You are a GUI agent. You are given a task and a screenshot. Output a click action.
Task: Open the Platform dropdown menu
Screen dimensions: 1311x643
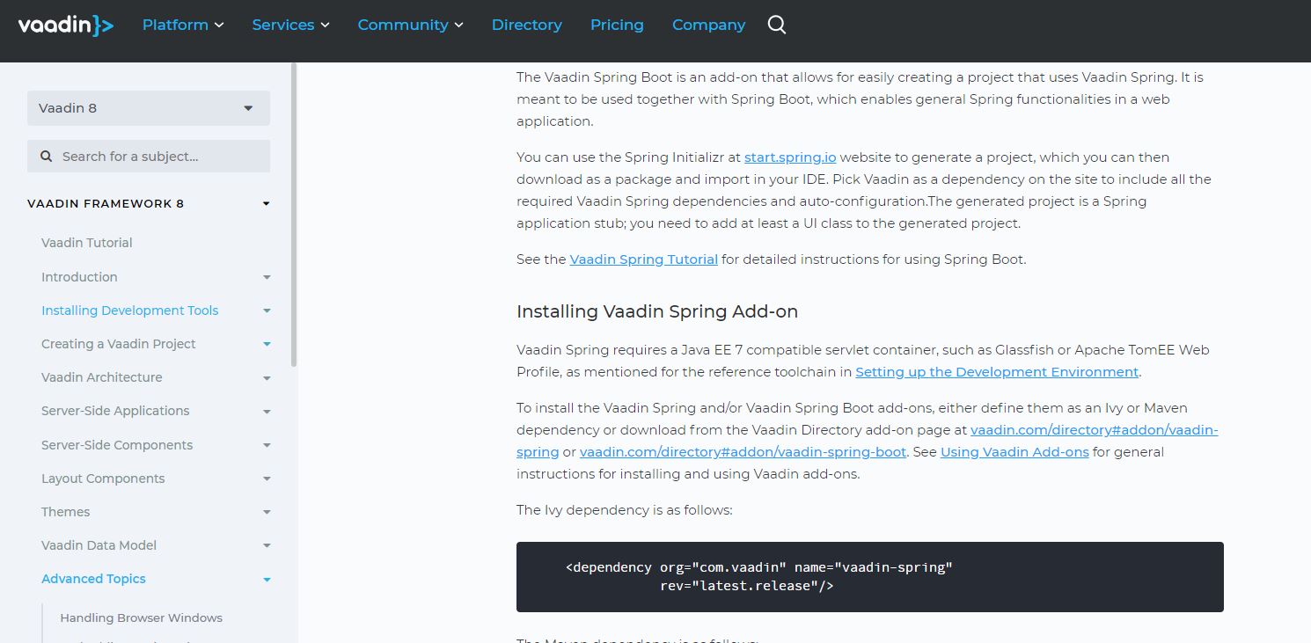182,25
